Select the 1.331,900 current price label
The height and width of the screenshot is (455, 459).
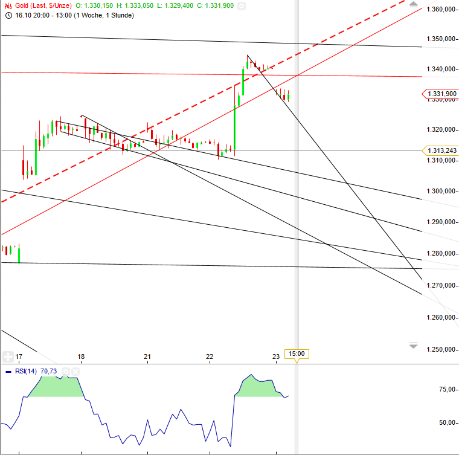pos(441,94)
